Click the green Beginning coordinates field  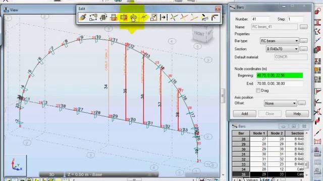pyautogui.click(x=280, y=75)
